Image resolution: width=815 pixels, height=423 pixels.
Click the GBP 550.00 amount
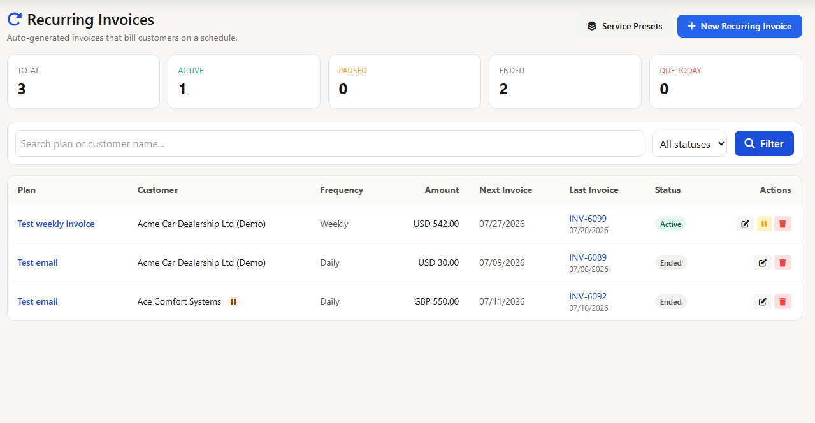tap(436, 301)
